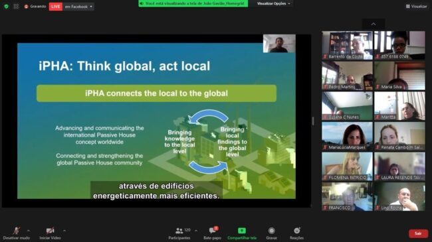Select Maria Silva's video tile
Screen dimensions: 432x242
click(x=399, y=76)
